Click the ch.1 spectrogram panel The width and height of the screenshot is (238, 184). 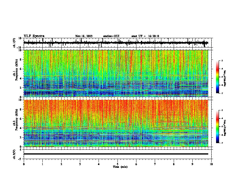pos(116,73)
